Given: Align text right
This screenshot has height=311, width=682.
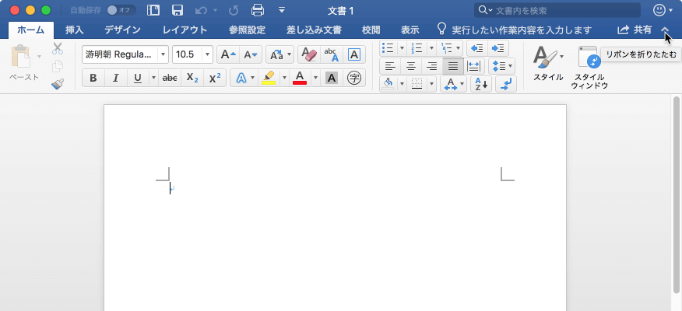Looking at the screenshot, I should (x=432, y=66).
